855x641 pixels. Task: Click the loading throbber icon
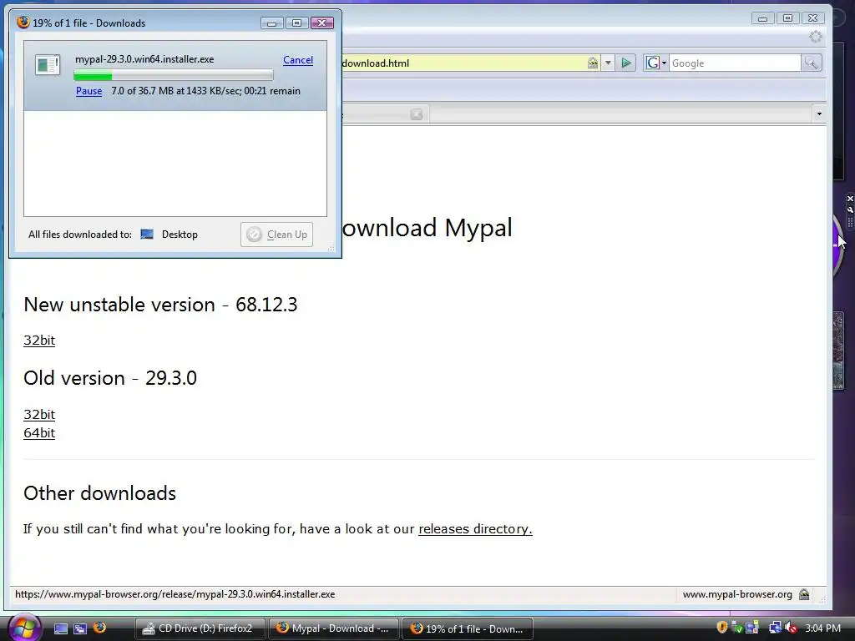coord(815,37)
